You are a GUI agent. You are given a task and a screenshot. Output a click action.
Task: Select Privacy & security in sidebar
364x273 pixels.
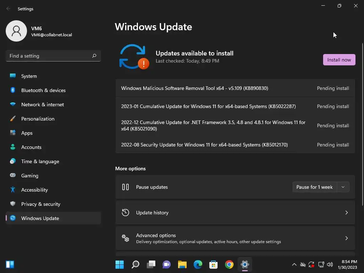pyautogui.click(x=53, y=204)
